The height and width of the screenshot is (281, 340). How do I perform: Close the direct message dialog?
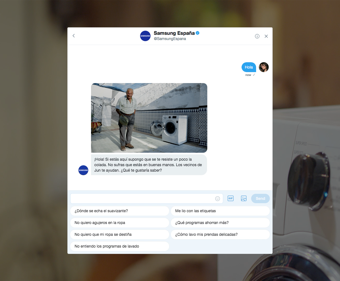click(266, 36)
